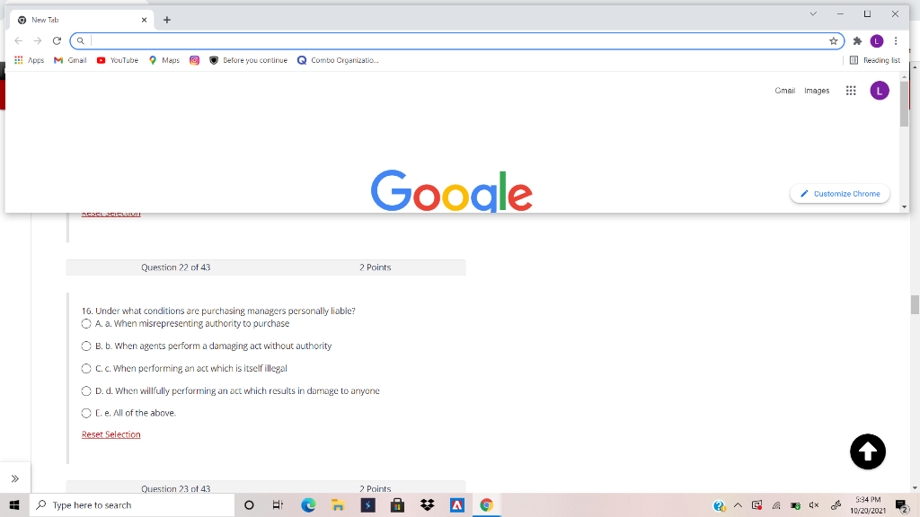The height and width of the screenshot is (517, 920).
Task: Choose answer E, All of the above
Action: coord(86,413)
